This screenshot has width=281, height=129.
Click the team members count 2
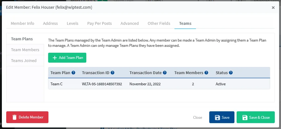click(x=193, y=84)
